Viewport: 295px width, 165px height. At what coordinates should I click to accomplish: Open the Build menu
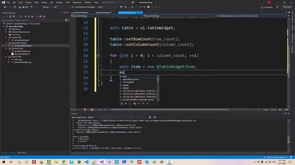pos(36,2)
